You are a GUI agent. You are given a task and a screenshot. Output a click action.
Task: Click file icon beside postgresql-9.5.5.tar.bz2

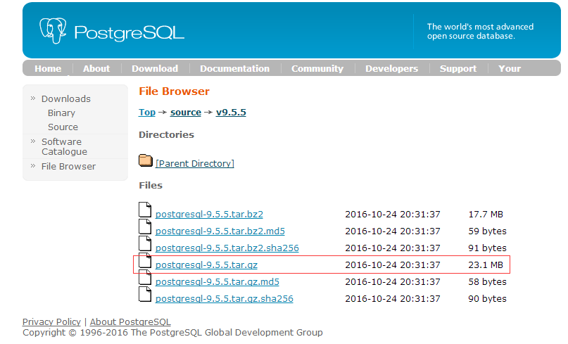(145, 210)
